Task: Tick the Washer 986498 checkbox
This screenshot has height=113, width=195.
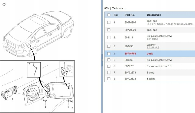Action: click(109, 46)
